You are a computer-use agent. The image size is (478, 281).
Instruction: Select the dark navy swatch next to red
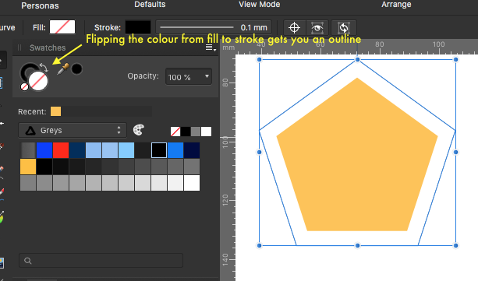(x=77, y=150)
